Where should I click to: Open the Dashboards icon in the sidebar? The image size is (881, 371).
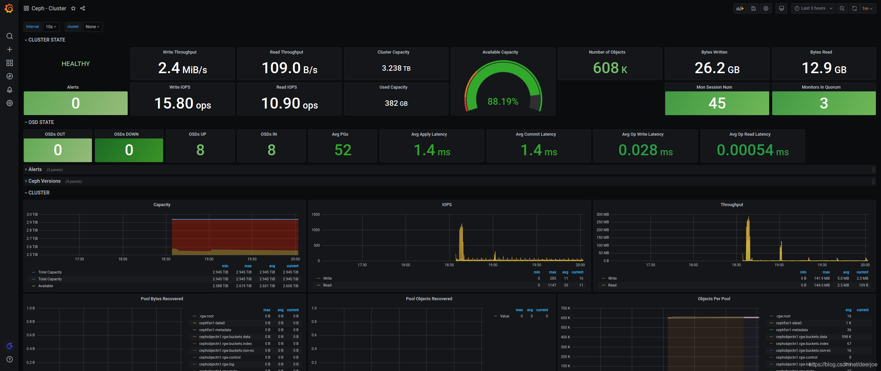point(10,63)
